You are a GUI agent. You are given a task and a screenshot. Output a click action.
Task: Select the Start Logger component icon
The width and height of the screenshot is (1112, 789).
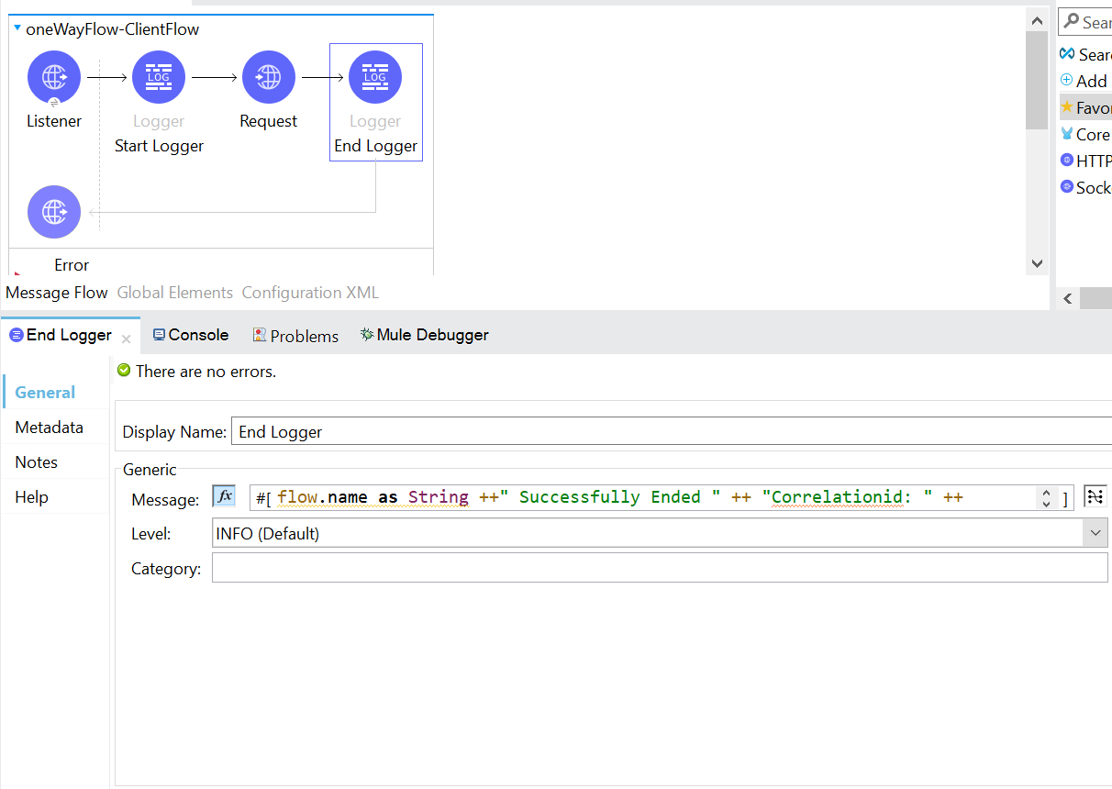(159, 77)
